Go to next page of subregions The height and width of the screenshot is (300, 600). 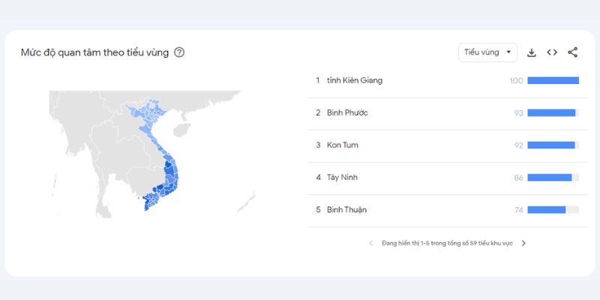tap(523, 243)
